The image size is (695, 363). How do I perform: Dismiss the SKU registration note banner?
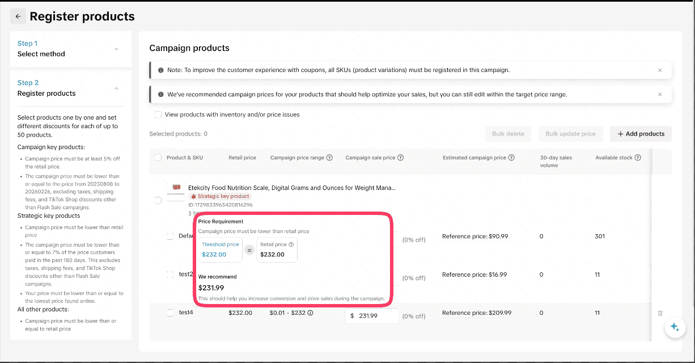pyautogui.click(x=660, y=70)
